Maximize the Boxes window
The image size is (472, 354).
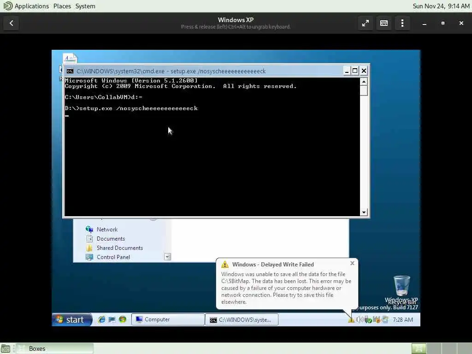pyautogui.click(x=443, y=23)
